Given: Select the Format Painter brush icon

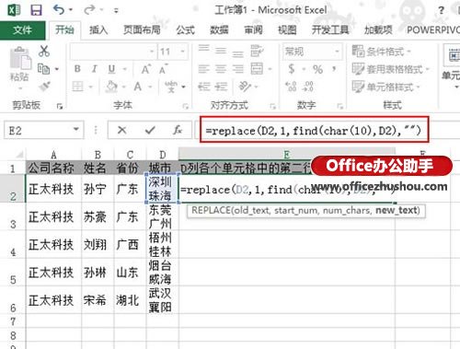Looking at the screenshot, I should 44,87.
